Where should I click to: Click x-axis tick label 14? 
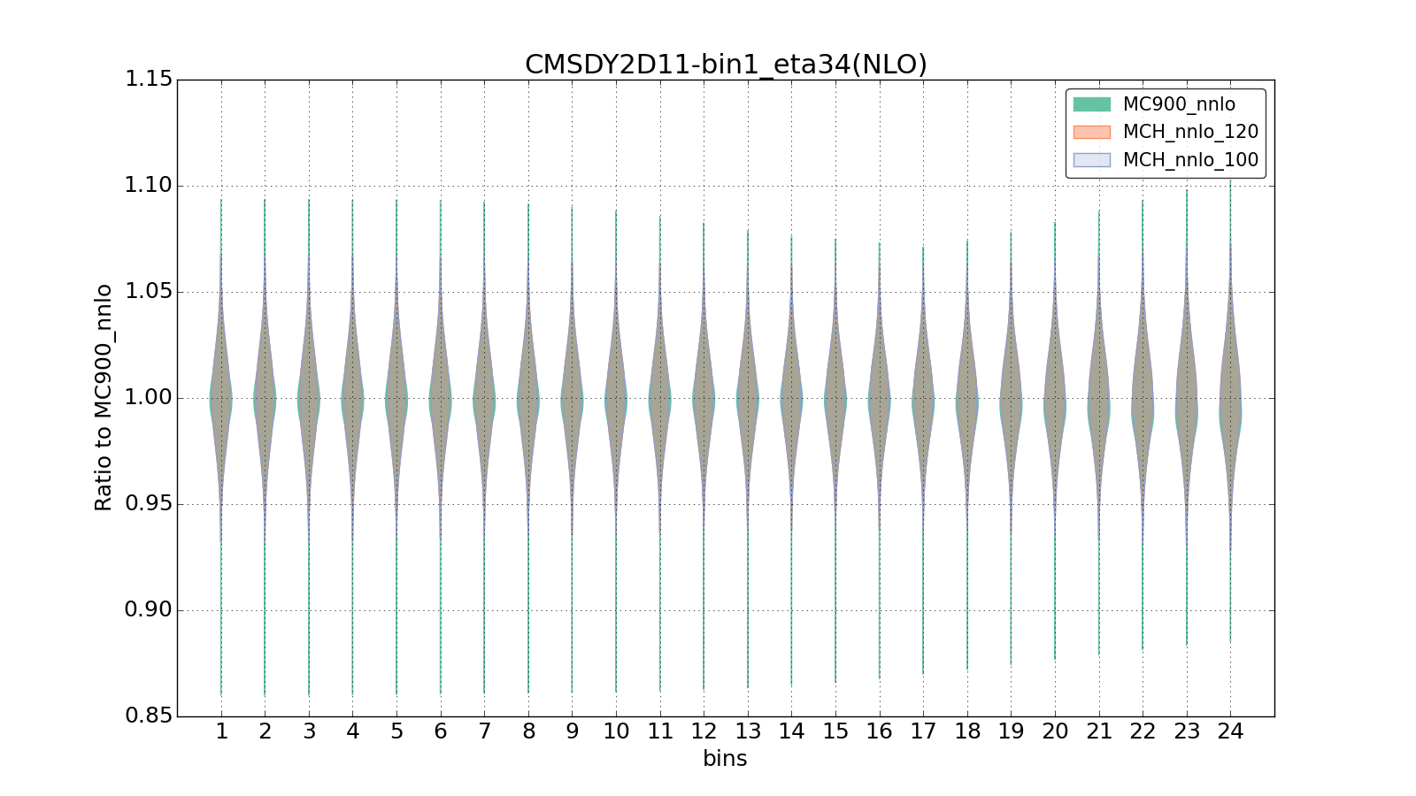(x=791, y=732)
